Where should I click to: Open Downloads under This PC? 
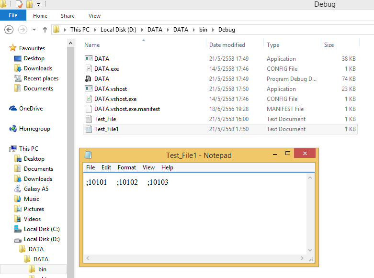click(38, 179)
